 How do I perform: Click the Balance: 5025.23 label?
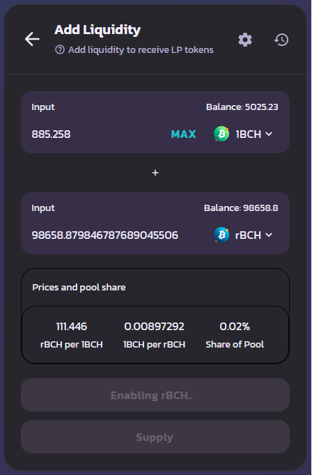tap(242, 107)
